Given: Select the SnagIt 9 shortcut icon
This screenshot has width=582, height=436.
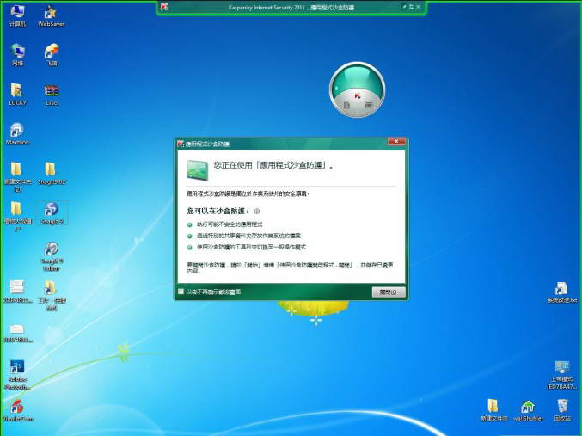Looking at the screenshot, I should click(x=52, y=212).
